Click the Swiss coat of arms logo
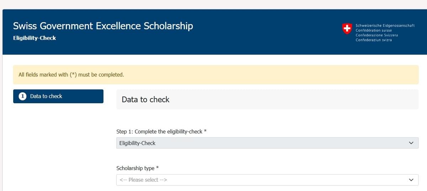427x191 pixels. tap(347, 29)
